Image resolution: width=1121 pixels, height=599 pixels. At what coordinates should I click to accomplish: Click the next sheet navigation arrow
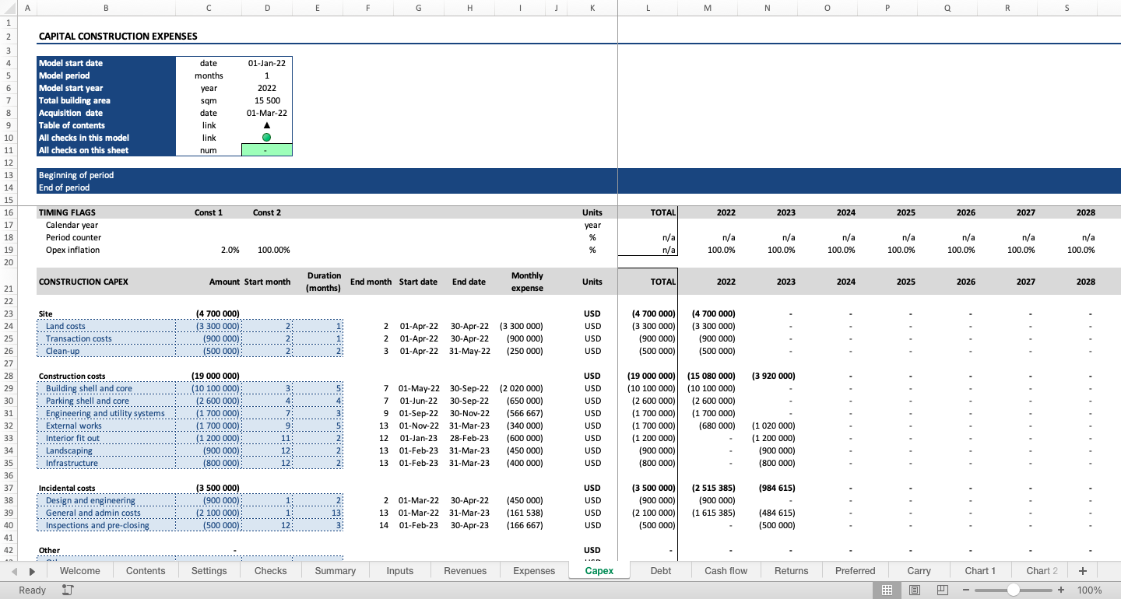point(31,570)
